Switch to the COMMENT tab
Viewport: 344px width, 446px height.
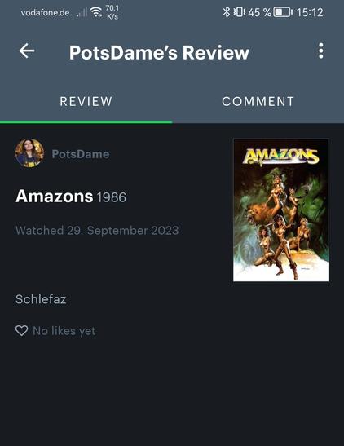[258, 102]
